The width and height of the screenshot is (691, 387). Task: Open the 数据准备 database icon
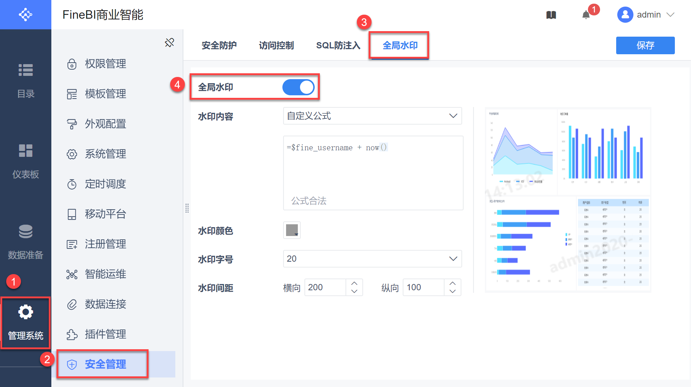coord(26,231)
